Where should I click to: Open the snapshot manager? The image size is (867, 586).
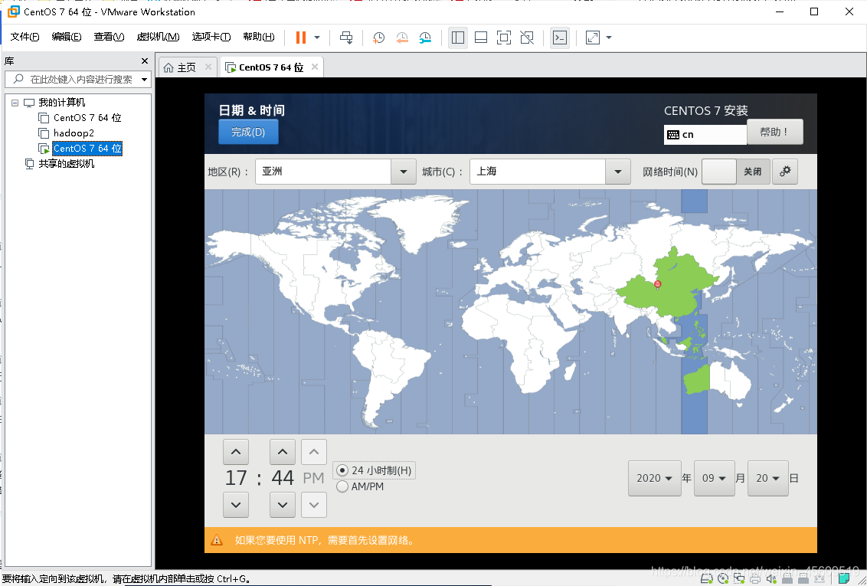pos(425,38)
